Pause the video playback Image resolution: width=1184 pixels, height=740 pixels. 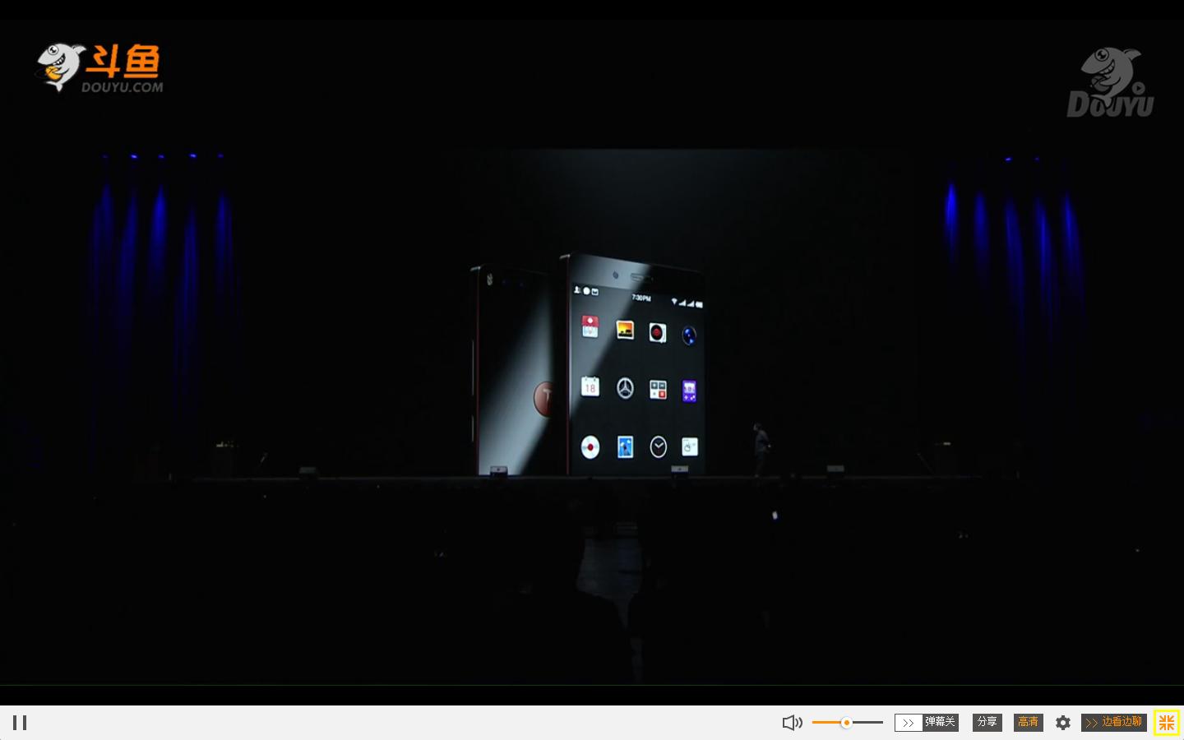[20, 722]
